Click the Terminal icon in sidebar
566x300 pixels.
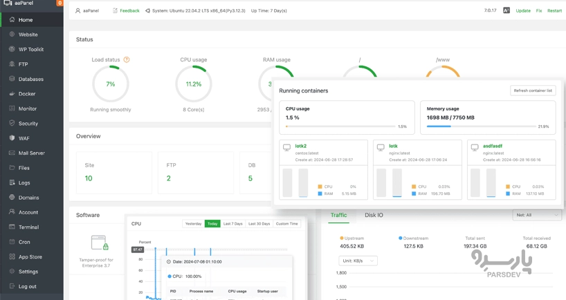[x=12, y=227]
